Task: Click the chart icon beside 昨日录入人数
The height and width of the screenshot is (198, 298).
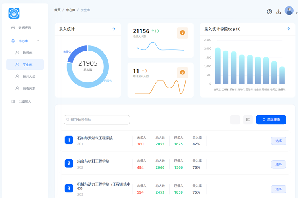Action: point(182,73)
